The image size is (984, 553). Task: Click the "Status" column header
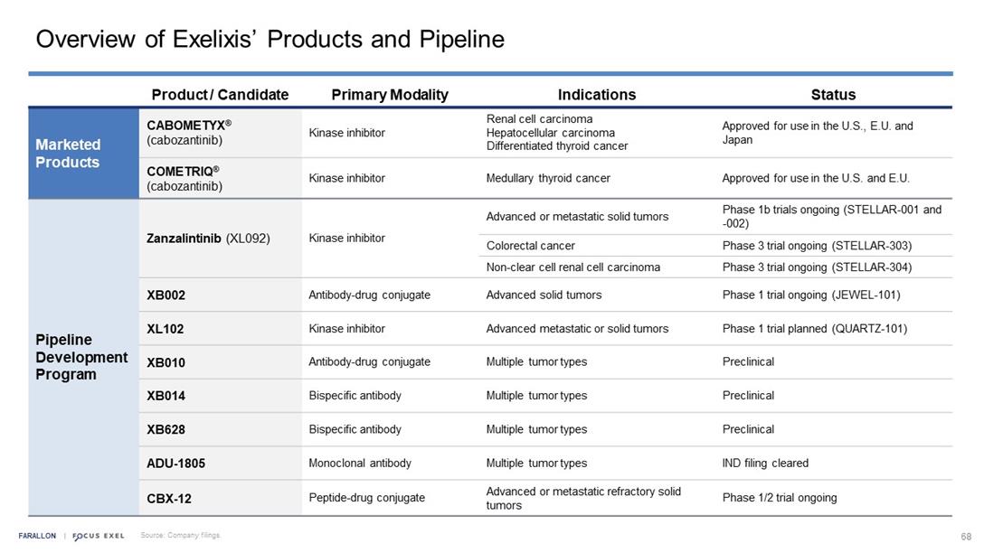click(833, 95)
